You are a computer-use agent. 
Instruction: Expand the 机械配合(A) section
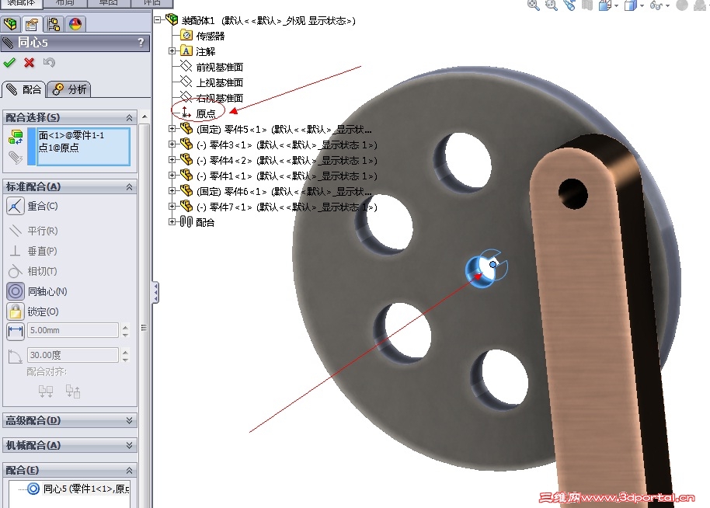click(130, 445)
